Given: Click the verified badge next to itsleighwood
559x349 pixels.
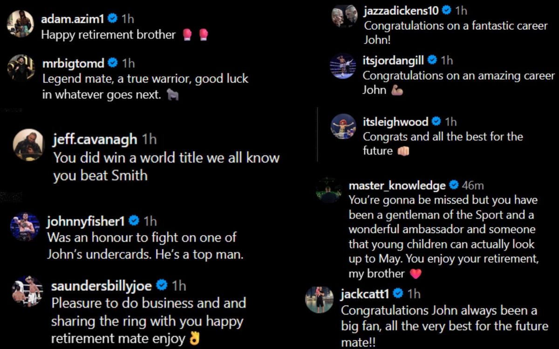Looking at the screenshot, I should coord(436,121).
